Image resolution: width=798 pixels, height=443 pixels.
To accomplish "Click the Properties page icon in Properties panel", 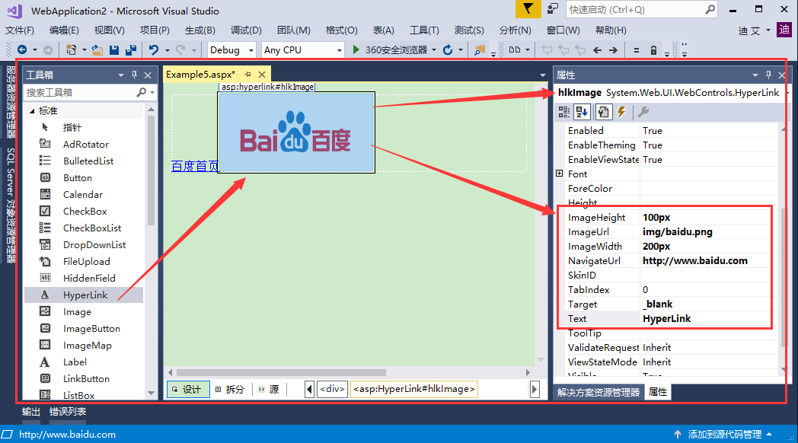I will (x=603, y=112).
